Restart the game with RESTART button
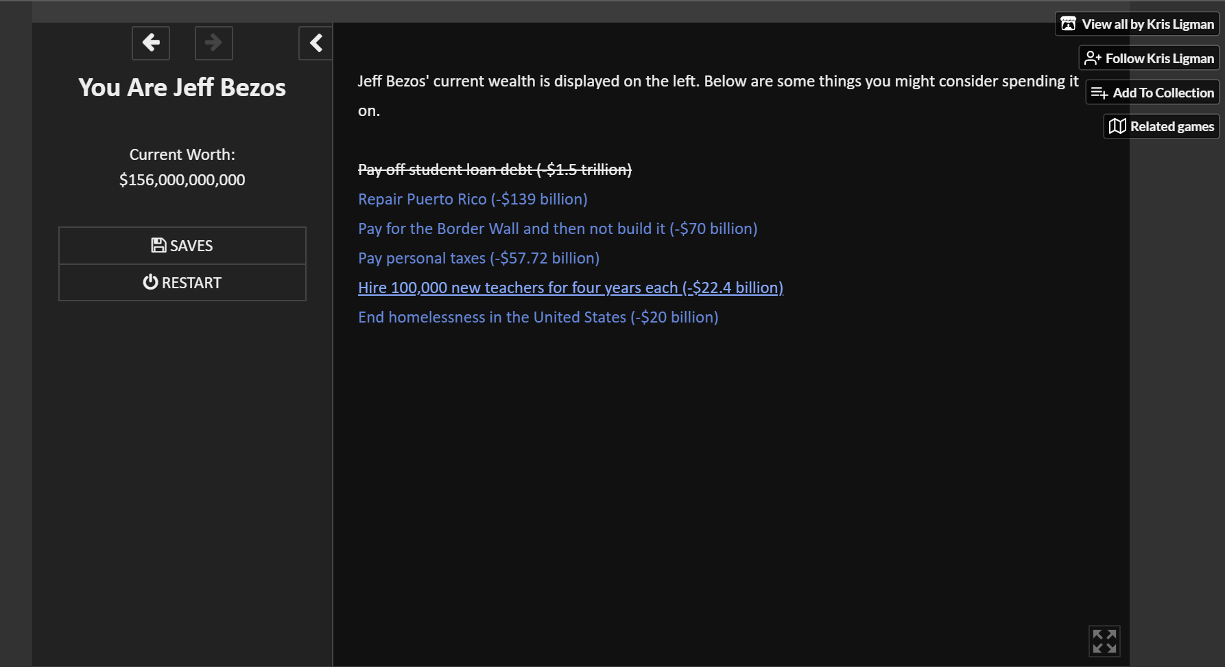 182,283
